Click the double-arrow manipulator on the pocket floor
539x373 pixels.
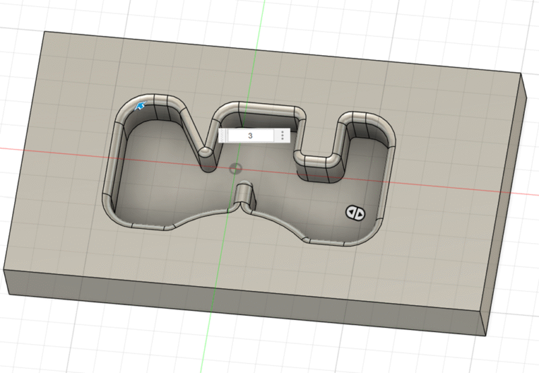tap(355, 213)
